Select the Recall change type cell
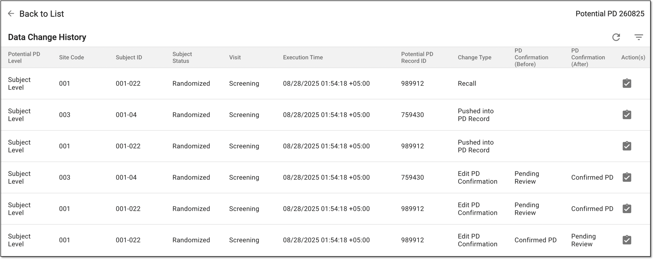Screen dimensions: 653x259 pyautogui.click(x=467, y=83)
